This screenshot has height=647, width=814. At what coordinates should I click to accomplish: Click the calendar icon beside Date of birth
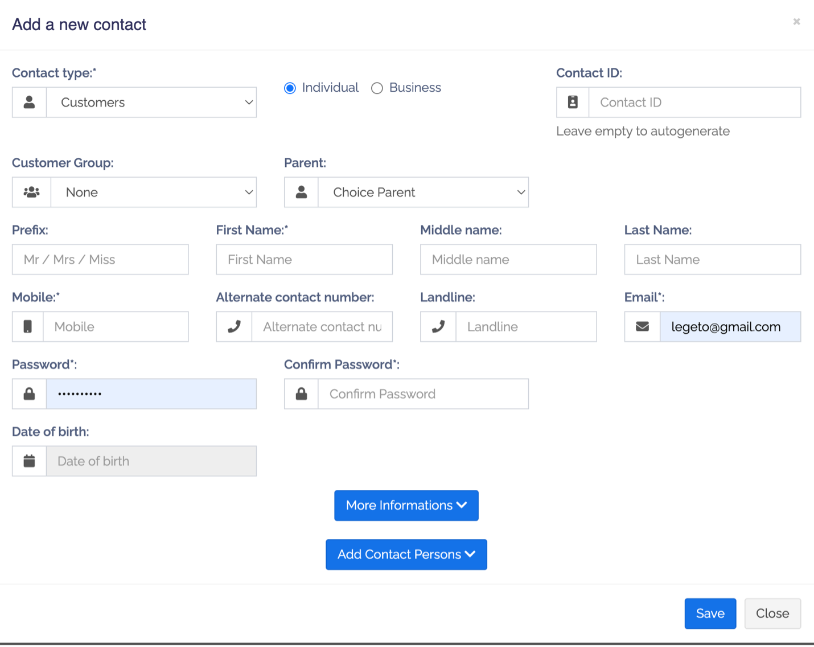point(29,461)
